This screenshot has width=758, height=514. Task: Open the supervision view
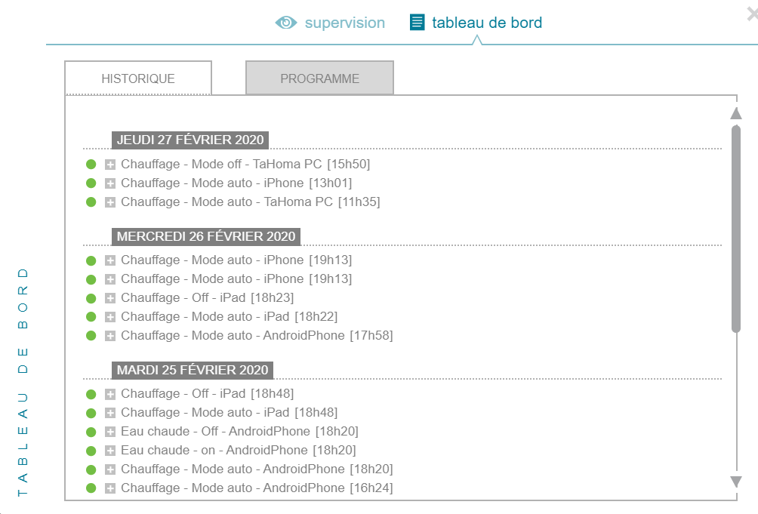click(345, 23)
